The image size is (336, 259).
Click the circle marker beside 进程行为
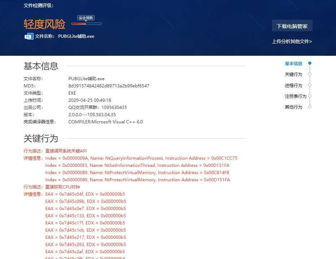(x=310, y=85)
